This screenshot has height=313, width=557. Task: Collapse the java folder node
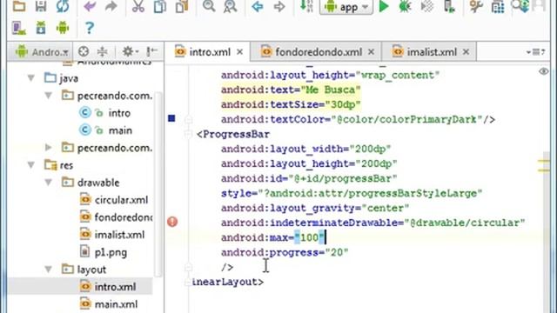(31, 78)
